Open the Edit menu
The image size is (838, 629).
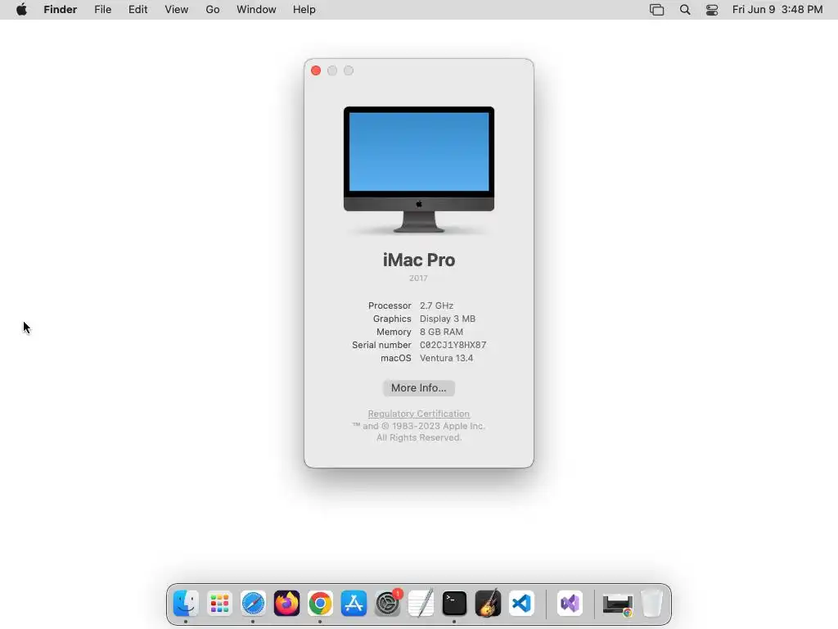point(137,10)
